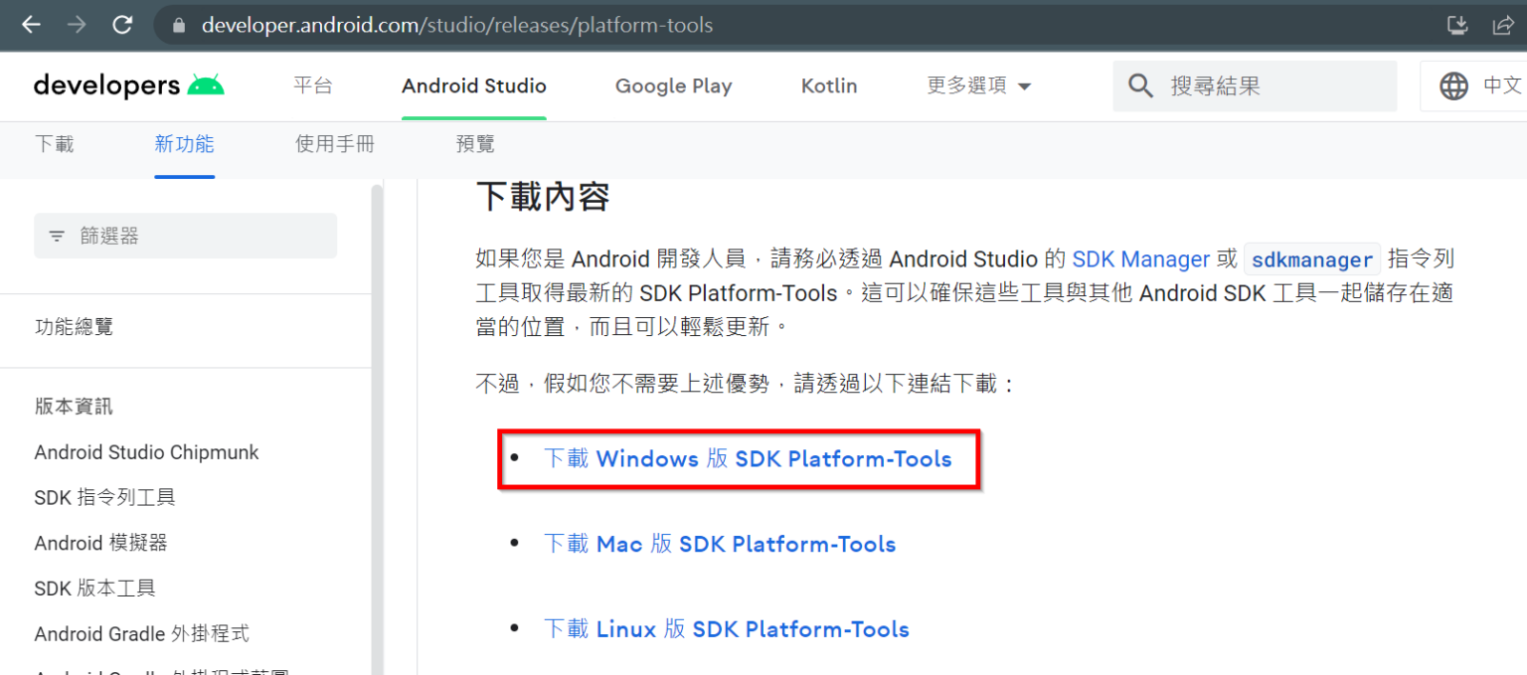Click the site security lock icon

(177, 25)
